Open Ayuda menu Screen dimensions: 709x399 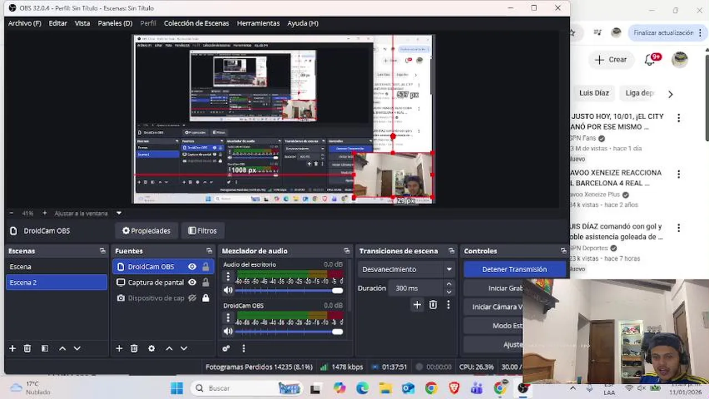302,23
